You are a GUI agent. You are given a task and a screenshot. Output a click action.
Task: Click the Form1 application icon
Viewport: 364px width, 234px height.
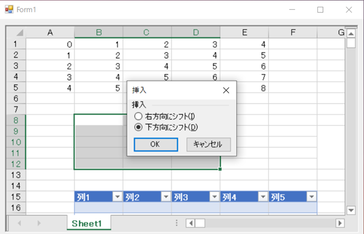click(x=9, y=9)
